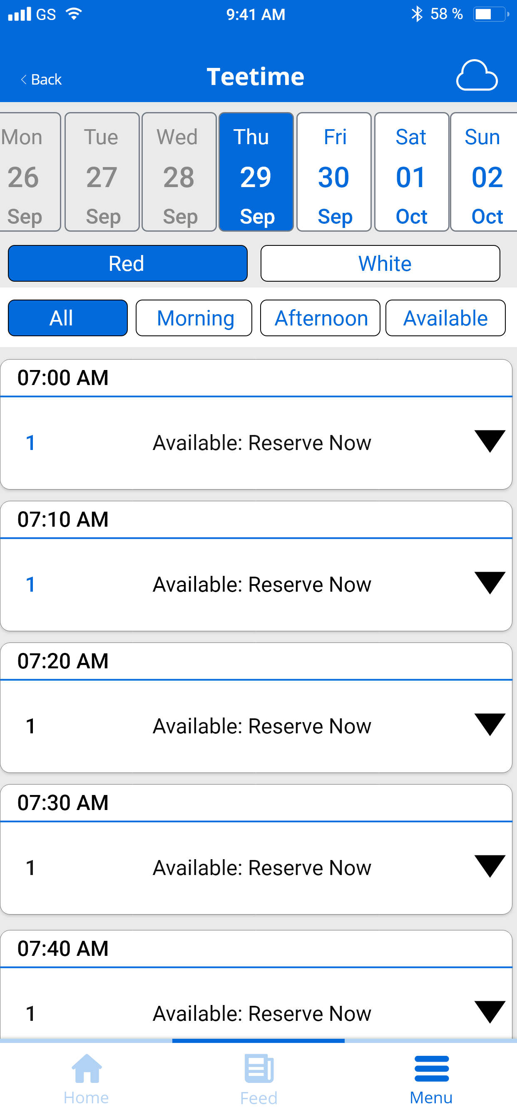Filter tee times by Available

coord(445,318)
